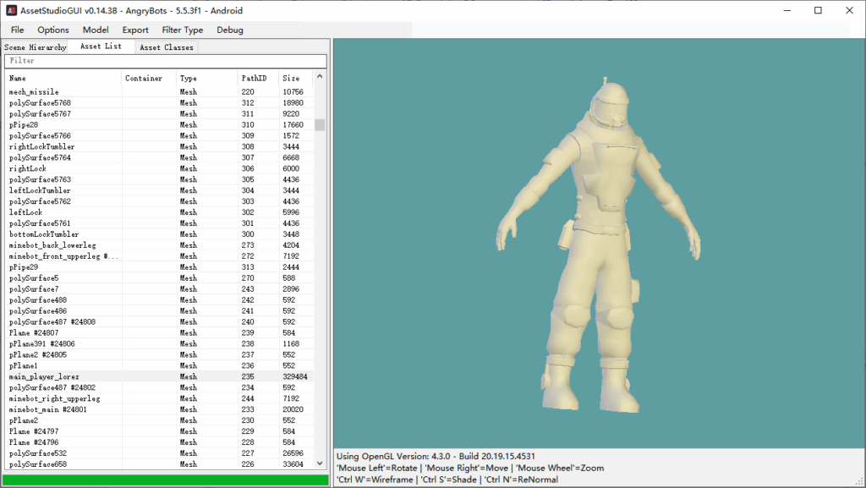This screenshot has width=866, height=488.
Task: Open the File menu
Action: click(x=17, y=30)
